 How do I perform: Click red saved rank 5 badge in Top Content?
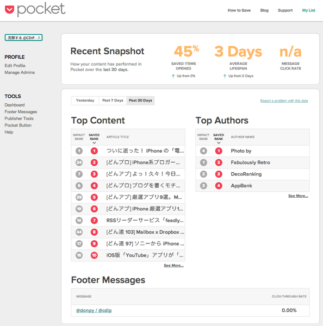tap(94, 197)
